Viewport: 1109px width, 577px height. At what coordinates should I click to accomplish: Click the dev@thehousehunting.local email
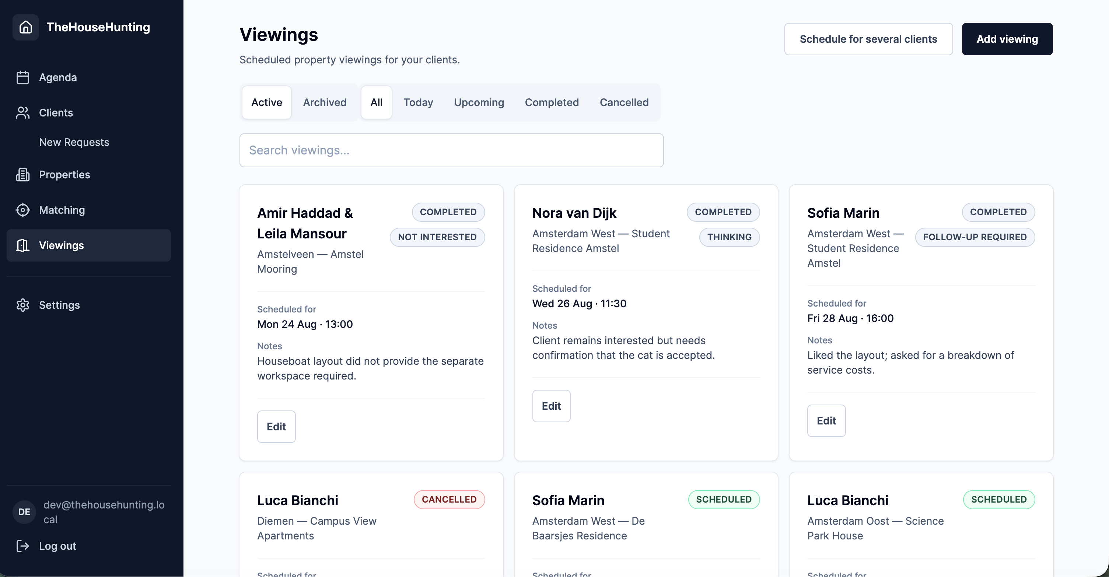click(x=104, y=512)
